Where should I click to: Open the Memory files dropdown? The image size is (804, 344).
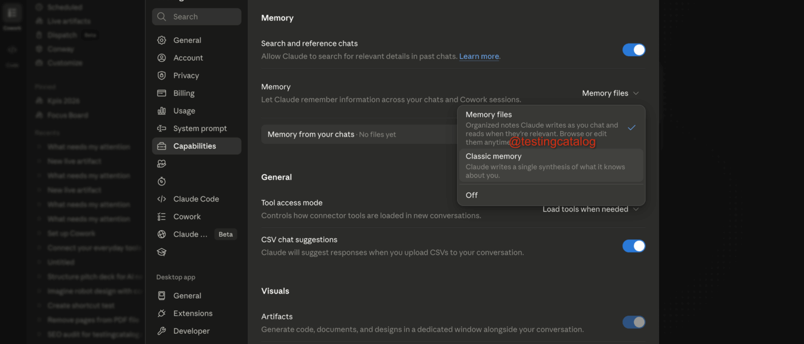[x=610, y=93]
